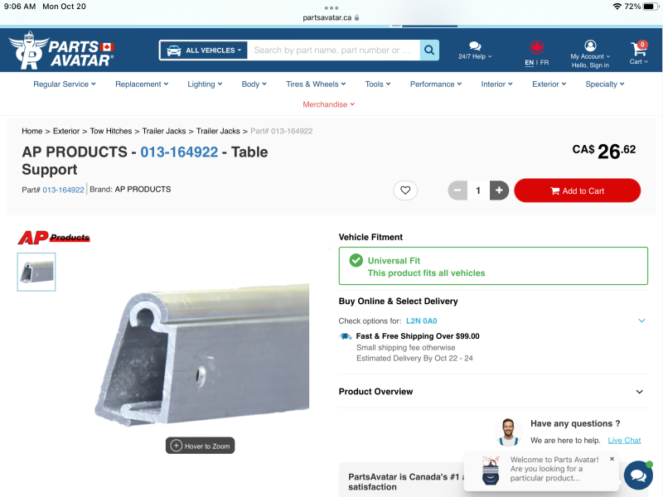Screen dimensions: 663x497
Task: Open the 24/7 Help chat bubbles icon
Action: [x=475, y=46]
